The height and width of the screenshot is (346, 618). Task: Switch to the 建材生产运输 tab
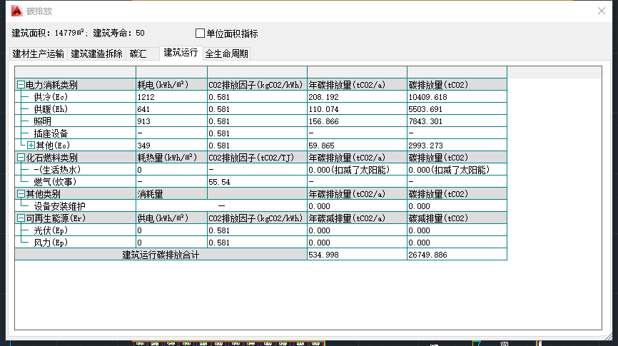click(x=38, y=54)
